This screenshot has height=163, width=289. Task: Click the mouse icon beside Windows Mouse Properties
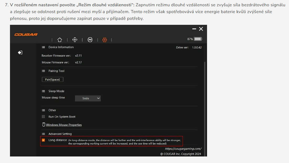tap(44, 124)
